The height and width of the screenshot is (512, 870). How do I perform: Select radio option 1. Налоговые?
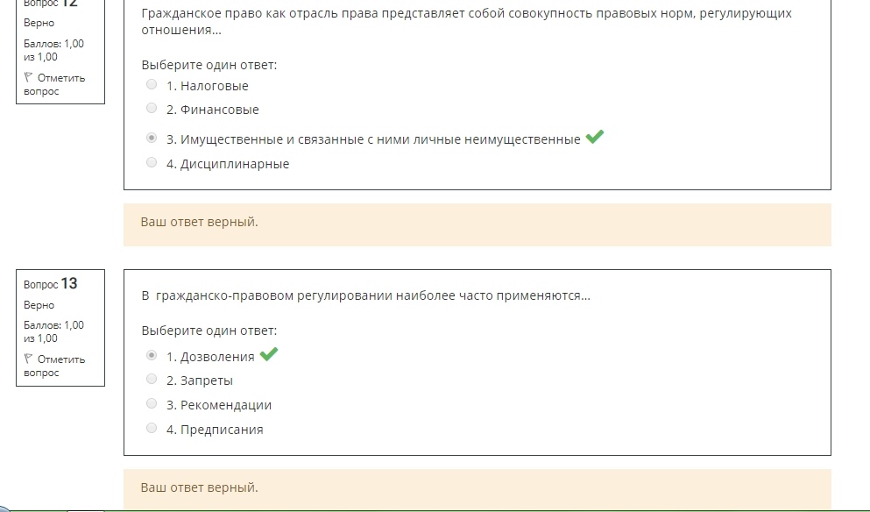152,84
